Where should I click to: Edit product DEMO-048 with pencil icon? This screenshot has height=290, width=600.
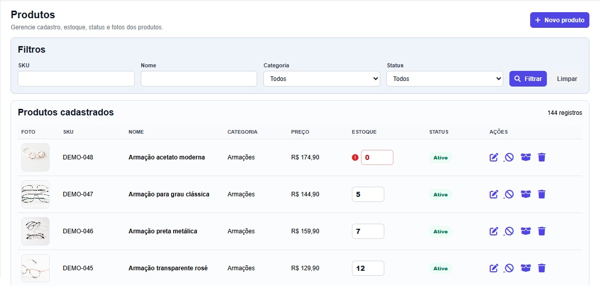tap(494, 157)
